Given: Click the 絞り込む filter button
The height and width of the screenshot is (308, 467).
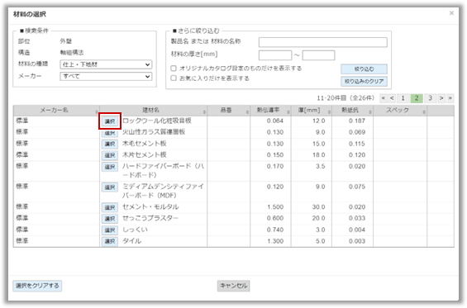Looking at the screenshot, I should pos(364,69).
